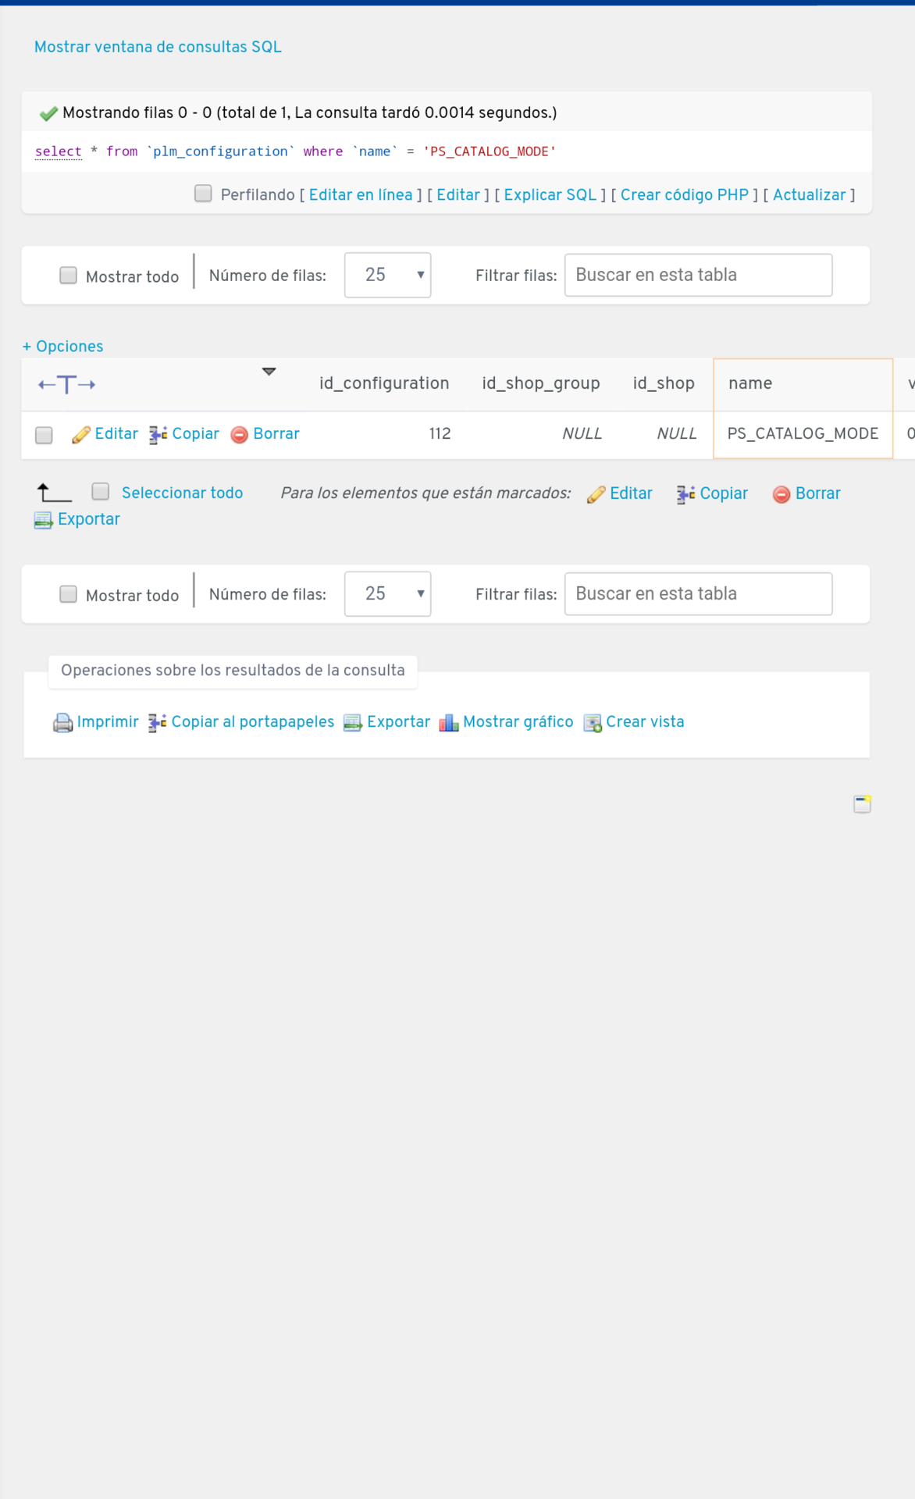Select the checkbox for row 112

click(45, 435)
